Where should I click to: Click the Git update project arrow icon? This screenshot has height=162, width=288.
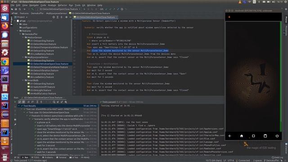[106, 9]
